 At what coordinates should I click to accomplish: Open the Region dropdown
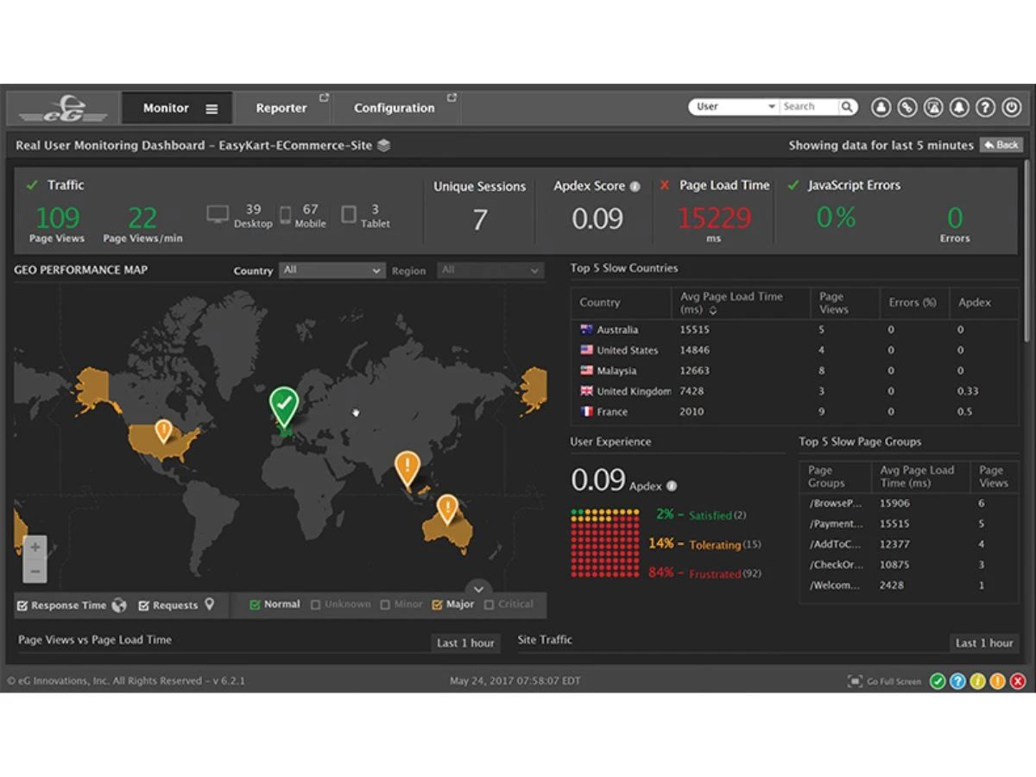pyautogui.click(x=490, y=270)
